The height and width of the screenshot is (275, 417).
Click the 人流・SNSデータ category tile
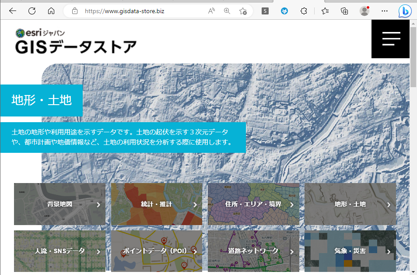pyautogui.click(x=60, y=251)
